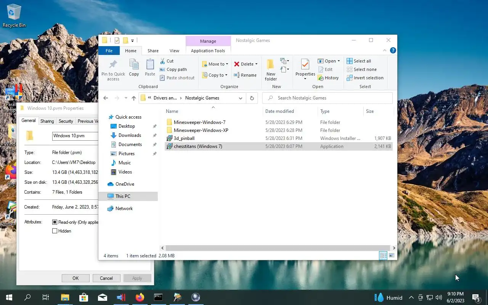Open recent locations dropdown arrow
The height and width of the screenshot is (305, 488).
click(126, 98)
